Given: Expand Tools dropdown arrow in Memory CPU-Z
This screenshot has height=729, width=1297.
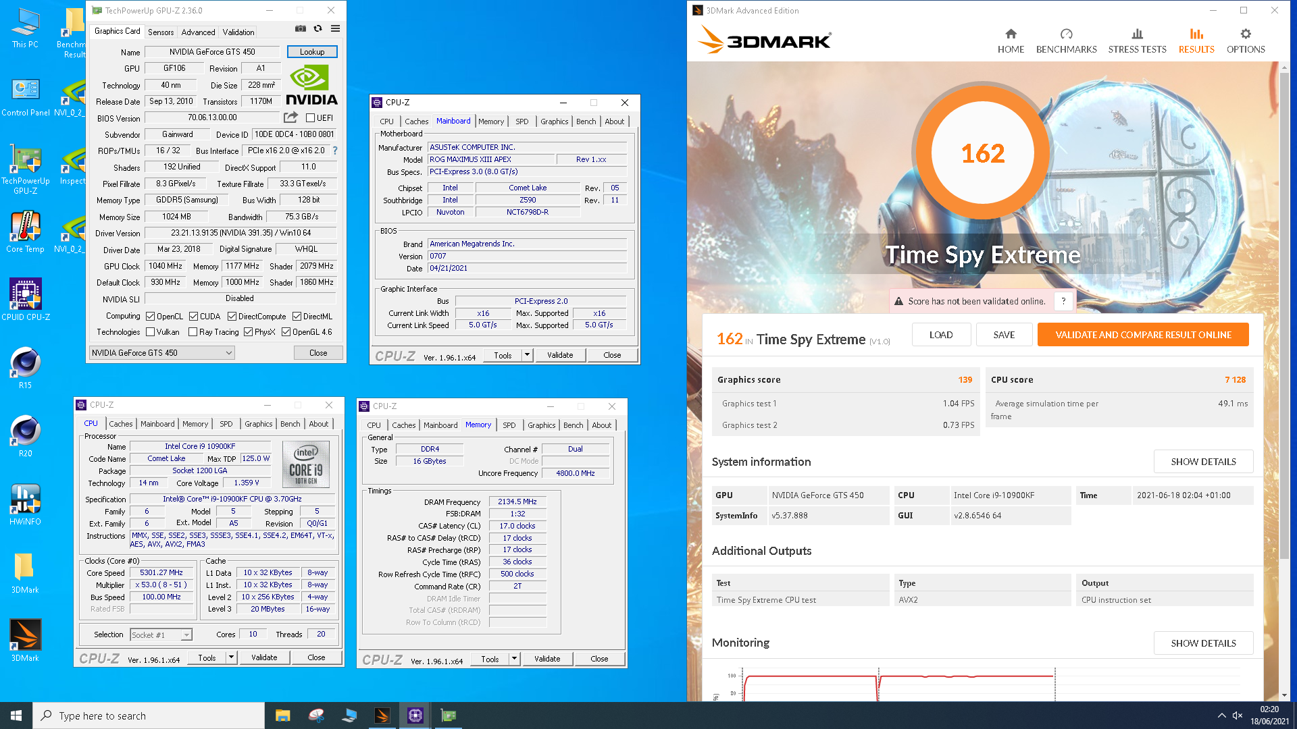Looking at the screenshot, I should click(514, 658).
